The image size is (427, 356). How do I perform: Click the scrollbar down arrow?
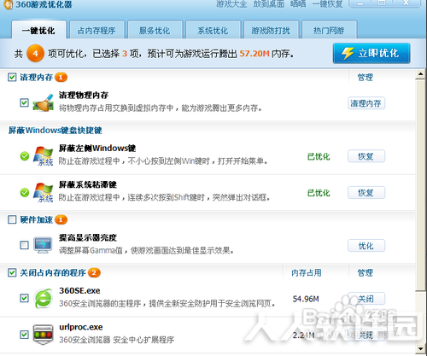421,348
